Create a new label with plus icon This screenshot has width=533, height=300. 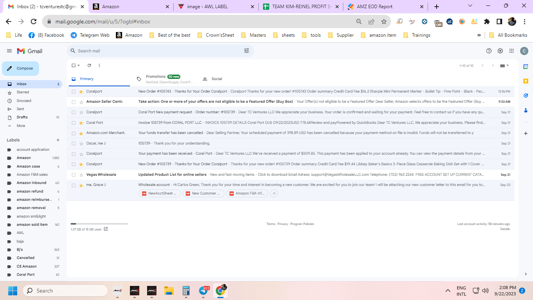click(x=58, y=140)
